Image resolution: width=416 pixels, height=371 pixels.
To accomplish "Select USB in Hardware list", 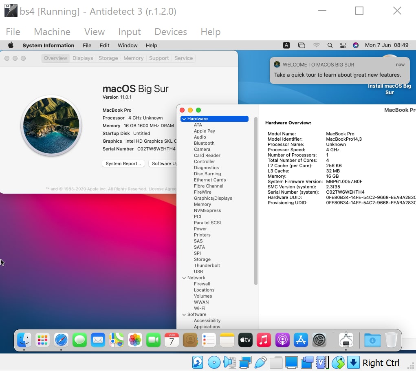I will 198,272.
